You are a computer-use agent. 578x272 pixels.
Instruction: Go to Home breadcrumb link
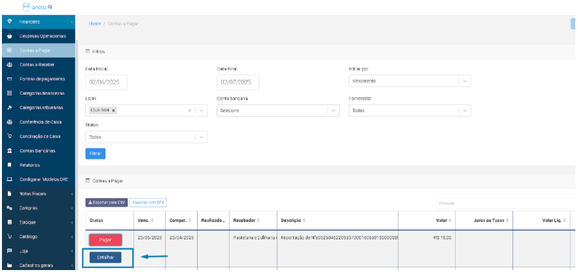tap(95, 24)
